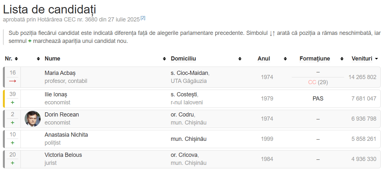388x169 pixels.
Task: Click yellow party color bar of Ilie Ionaș
Action: point(4,99)
